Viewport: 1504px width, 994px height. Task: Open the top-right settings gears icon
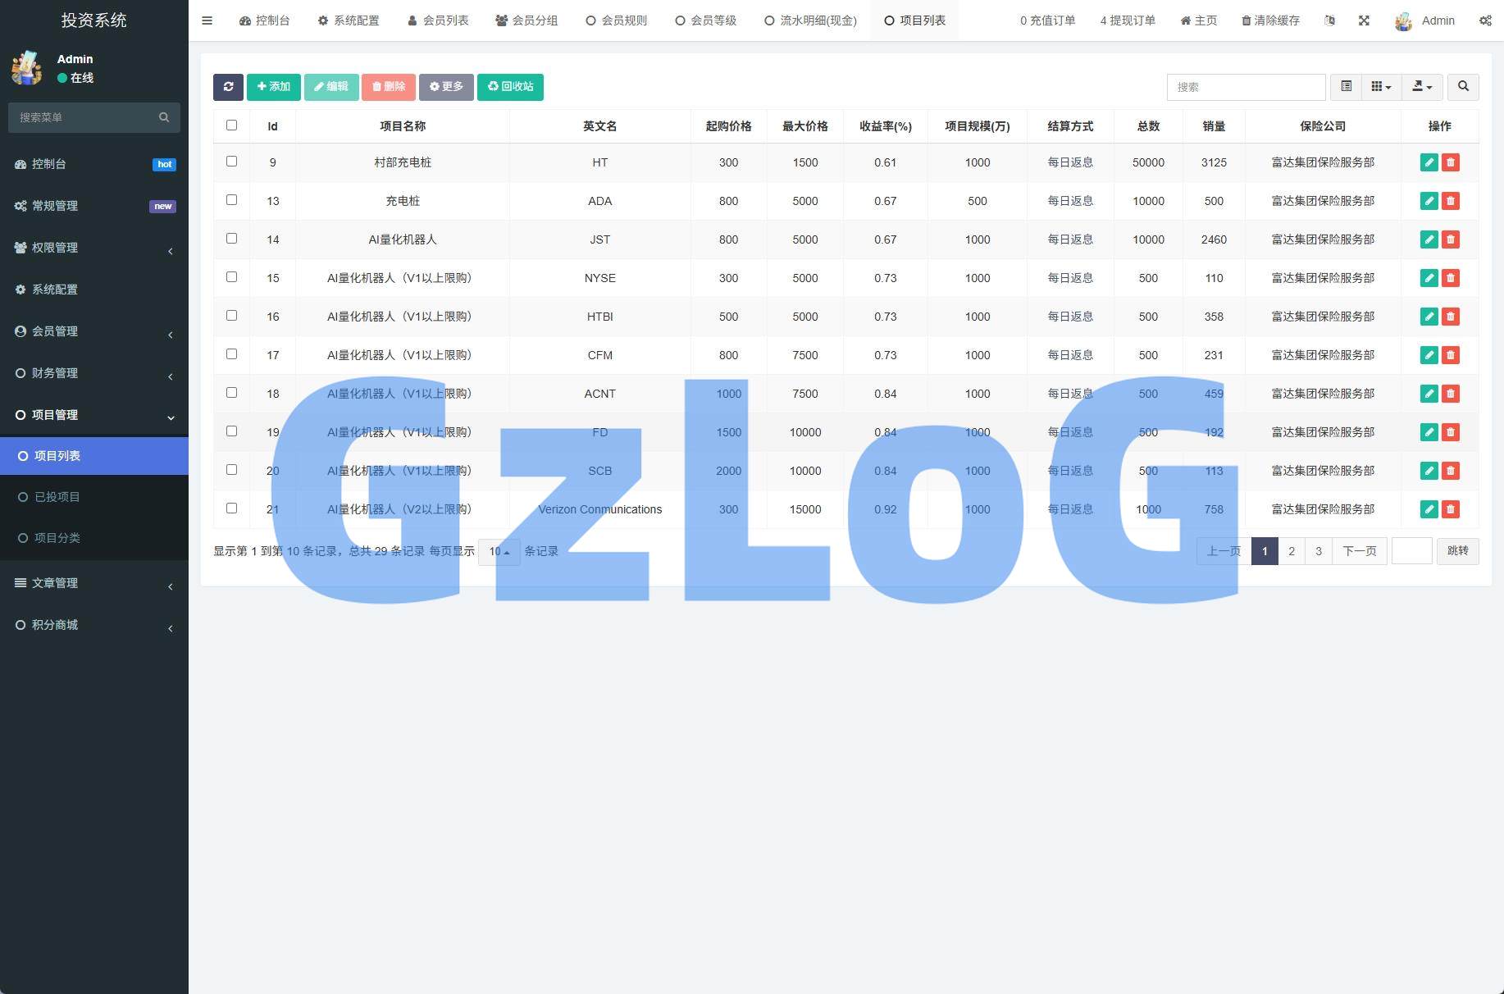tap(1485, 21)
